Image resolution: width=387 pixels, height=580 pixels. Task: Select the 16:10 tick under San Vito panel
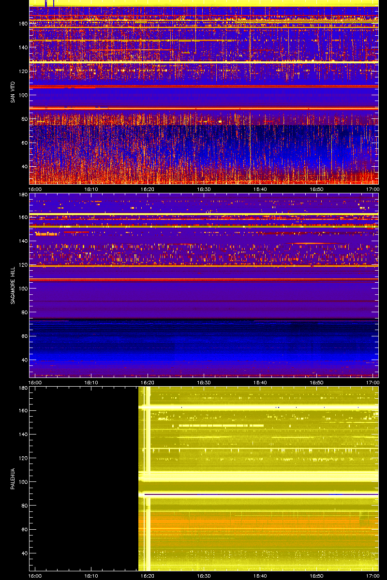click(x=92, y=189)
